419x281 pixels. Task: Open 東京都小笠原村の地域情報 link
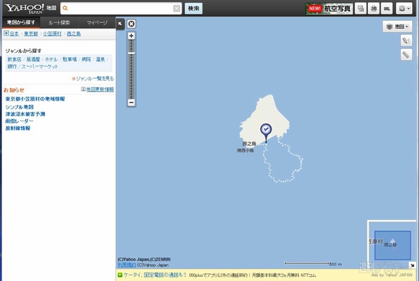tap(35, 99)
